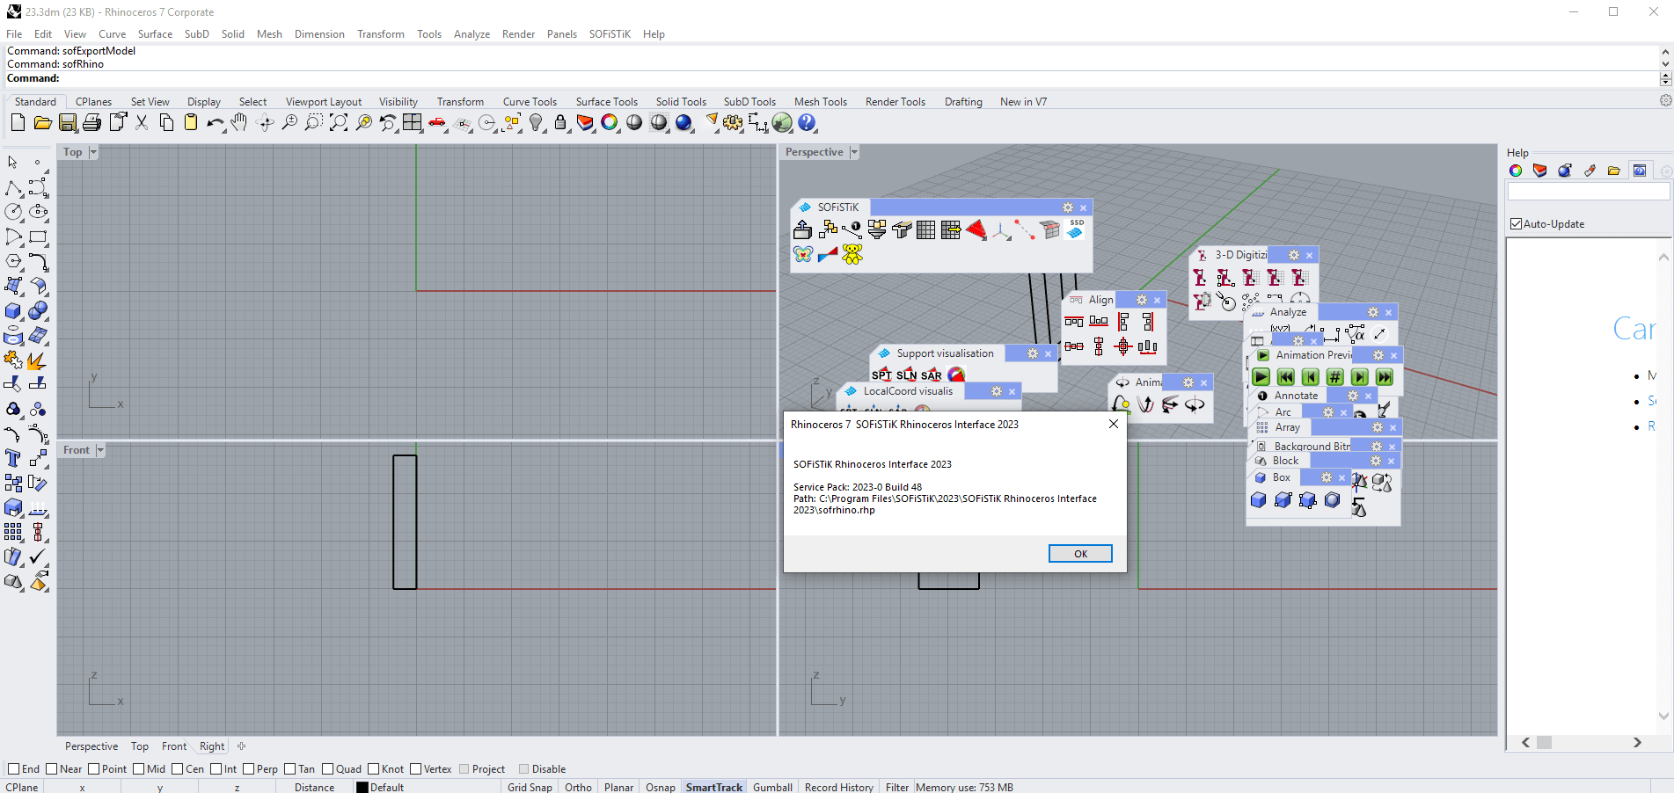
Task: Click OK in the SOFiSTiK dialog
Action: [1080, 554]
